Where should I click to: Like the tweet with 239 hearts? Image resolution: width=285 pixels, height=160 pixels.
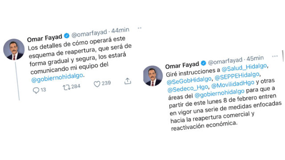click(97, 84)
